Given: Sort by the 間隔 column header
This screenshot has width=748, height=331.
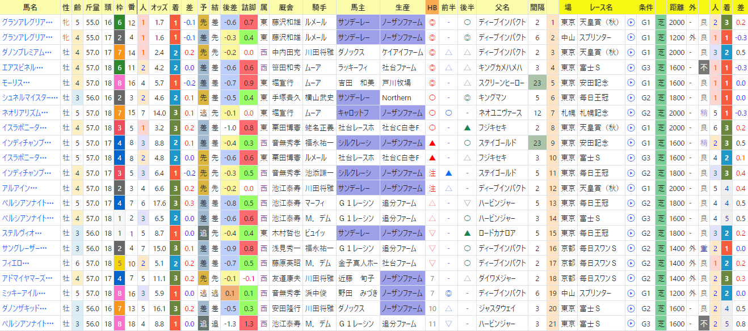Looking at the screenshot, I should [x=537, y=7].
